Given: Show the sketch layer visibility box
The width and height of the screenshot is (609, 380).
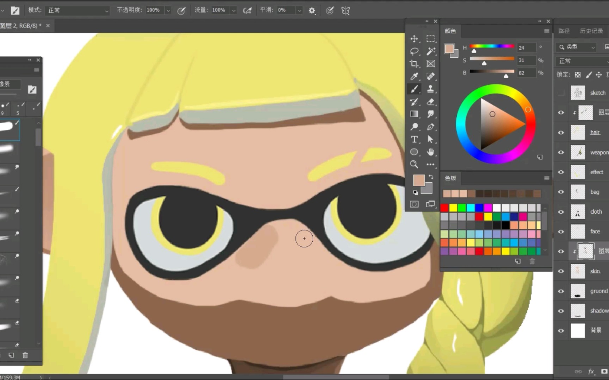Looking at the screenshot, I should click(561, 93).
